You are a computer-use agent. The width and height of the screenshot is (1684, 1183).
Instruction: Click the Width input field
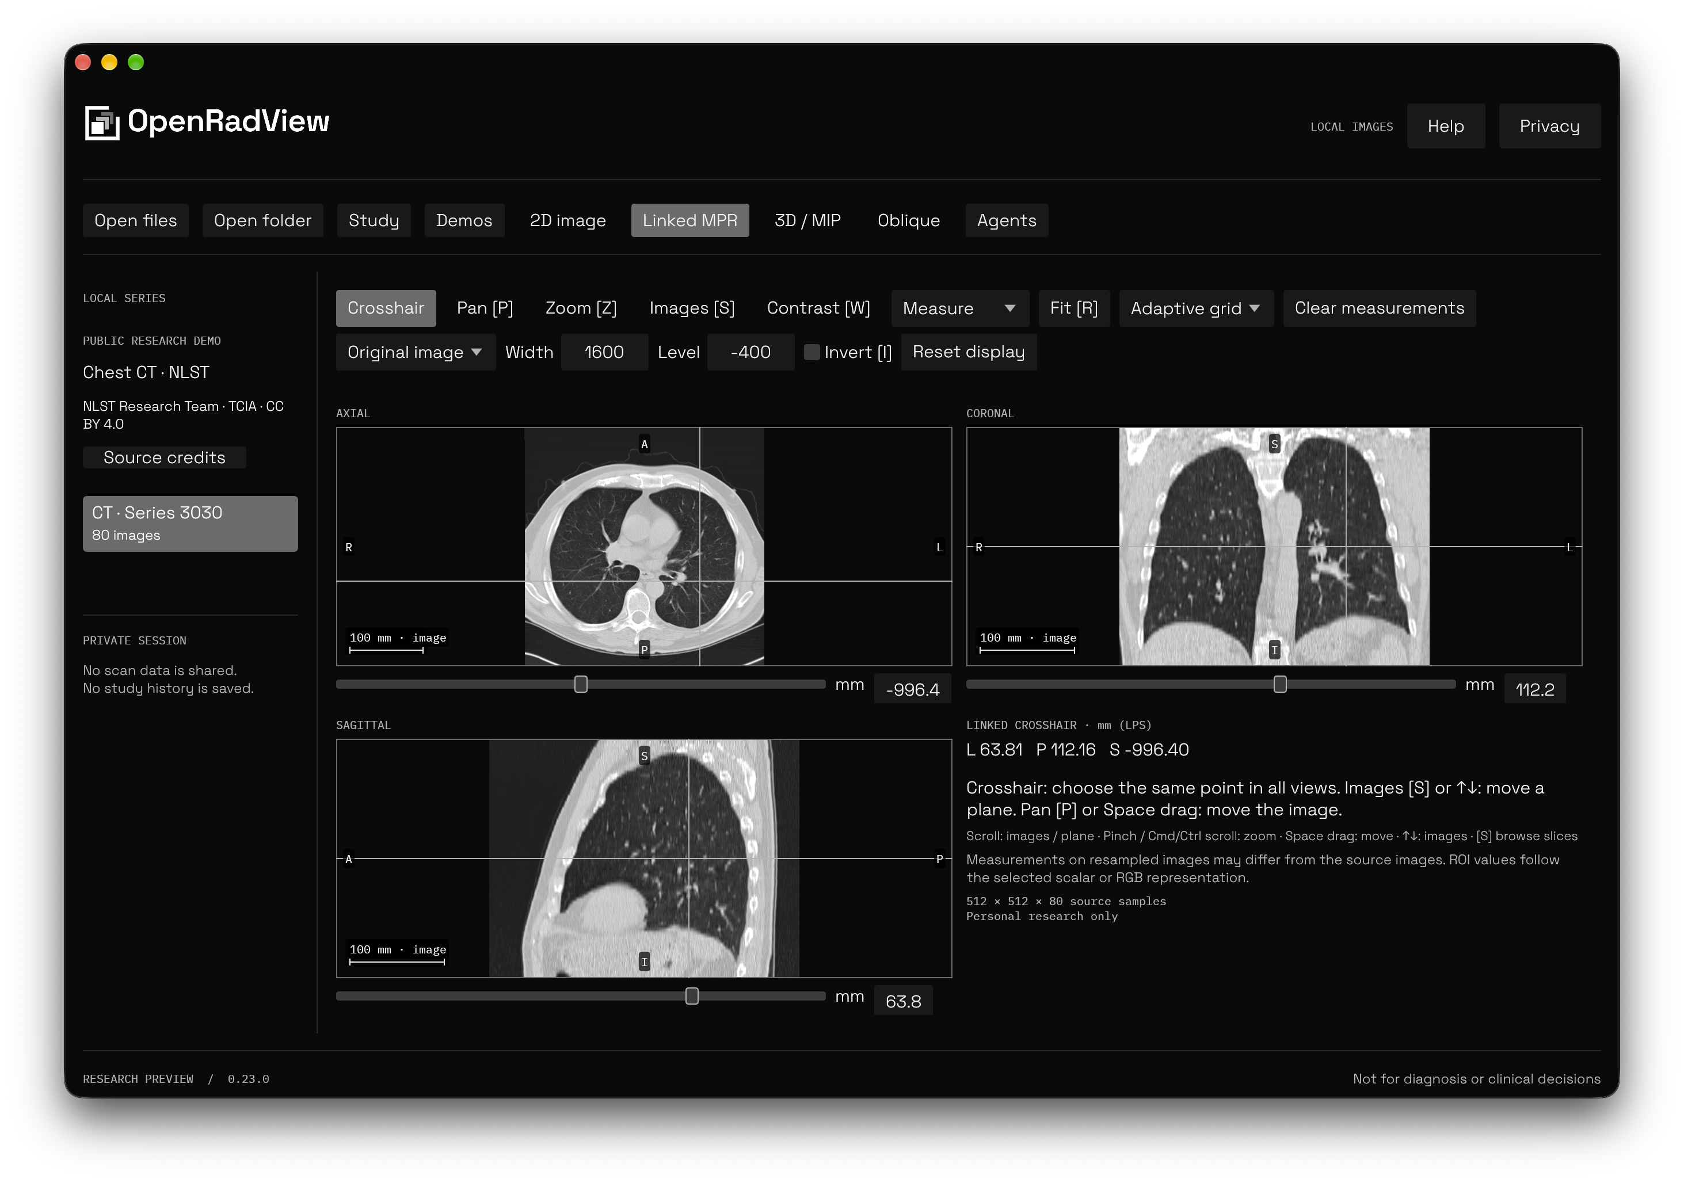coord(604,352)
